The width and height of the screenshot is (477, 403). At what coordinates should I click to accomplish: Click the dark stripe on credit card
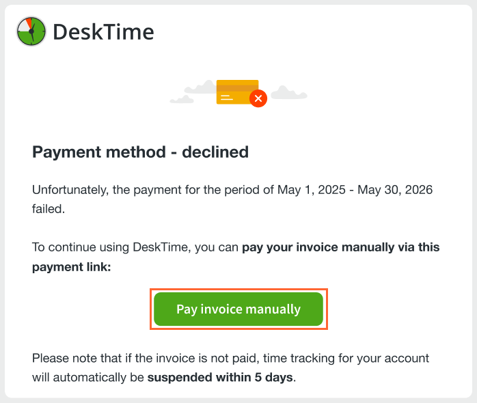tap(238, 88)
